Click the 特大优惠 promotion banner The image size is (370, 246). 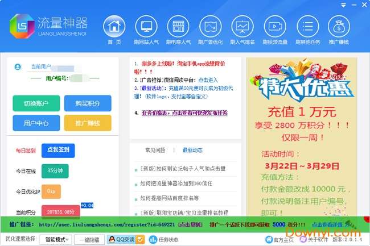point(302,137)
